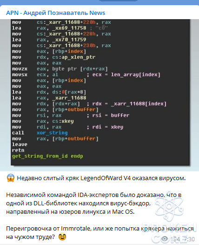This screenshot has width=199, height=245.
Task: Click the word 'Immrotale' in message
Action: pyautogui.click(x=75, y=229)
